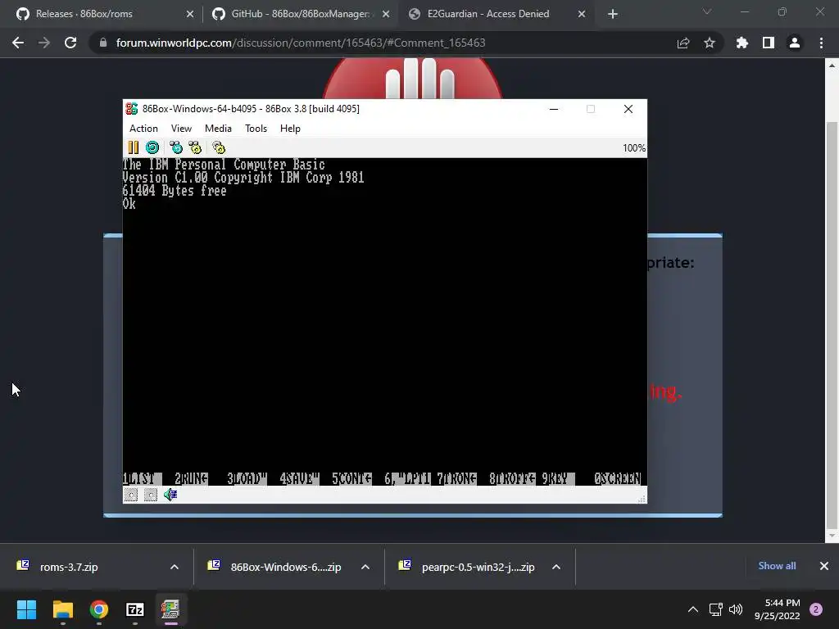Open the notification count badge
This screenshot has width=839, height=629.
(x=816, y=609)
